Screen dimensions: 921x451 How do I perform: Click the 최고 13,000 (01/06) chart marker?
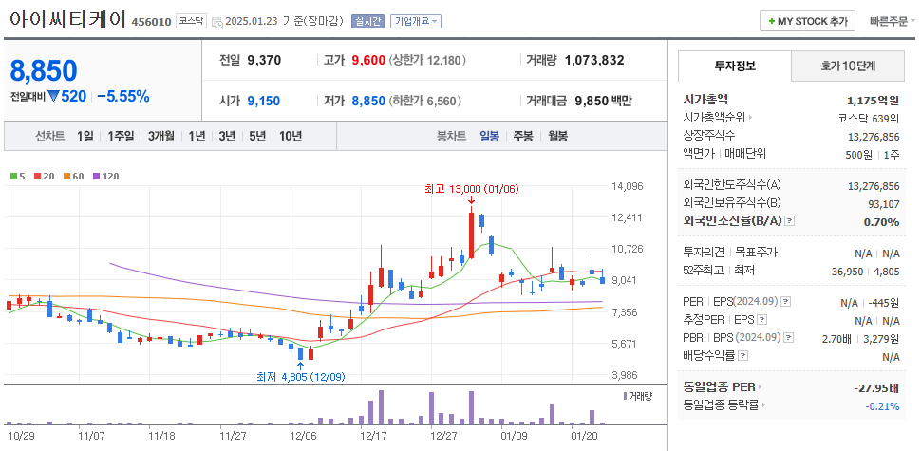(x=472, y=189)
